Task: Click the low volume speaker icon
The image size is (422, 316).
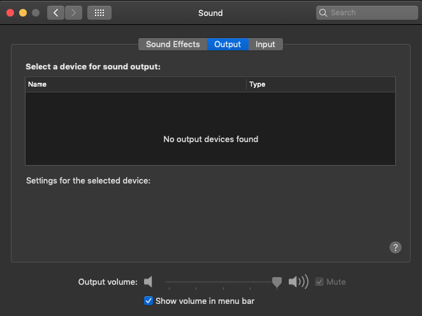Action: (149, 282)
